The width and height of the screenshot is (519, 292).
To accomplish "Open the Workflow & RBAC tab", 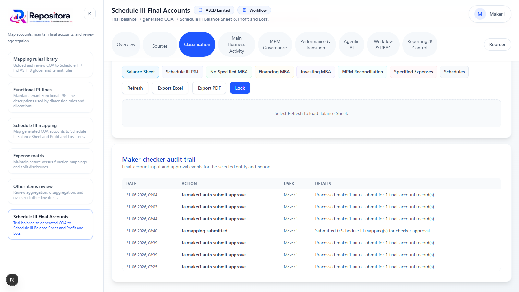I will (x=383, y=44).
